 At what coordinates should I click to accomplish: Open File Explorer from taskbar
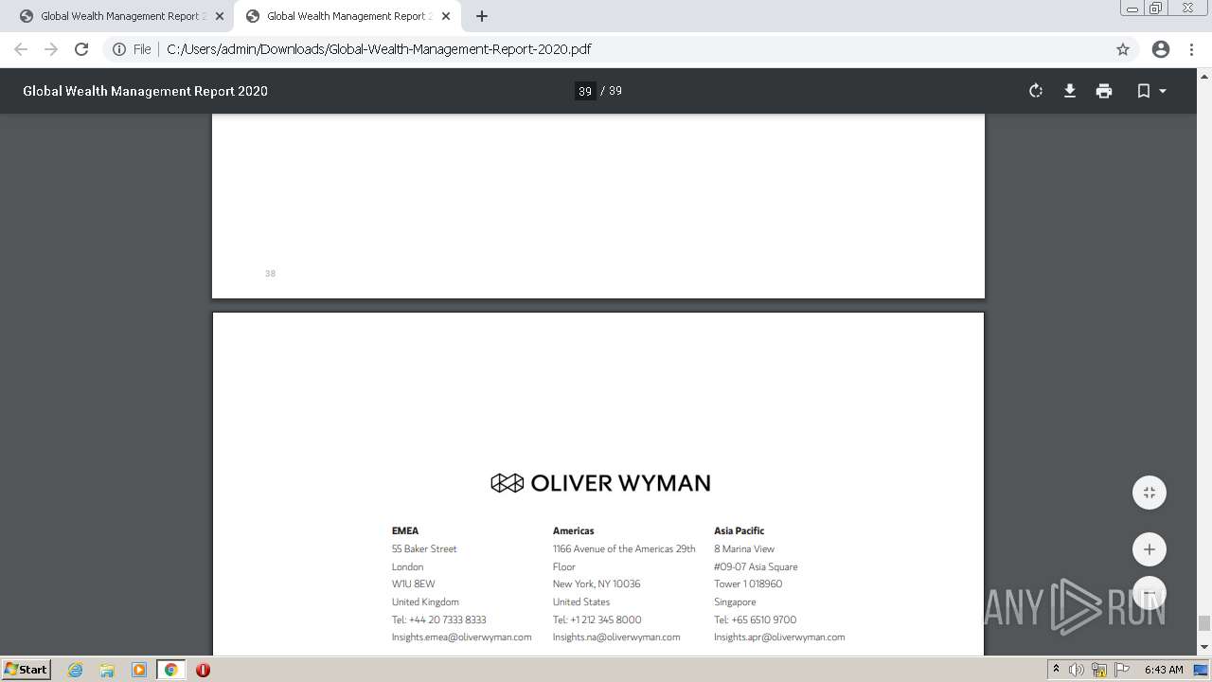[x=107, y=670]
